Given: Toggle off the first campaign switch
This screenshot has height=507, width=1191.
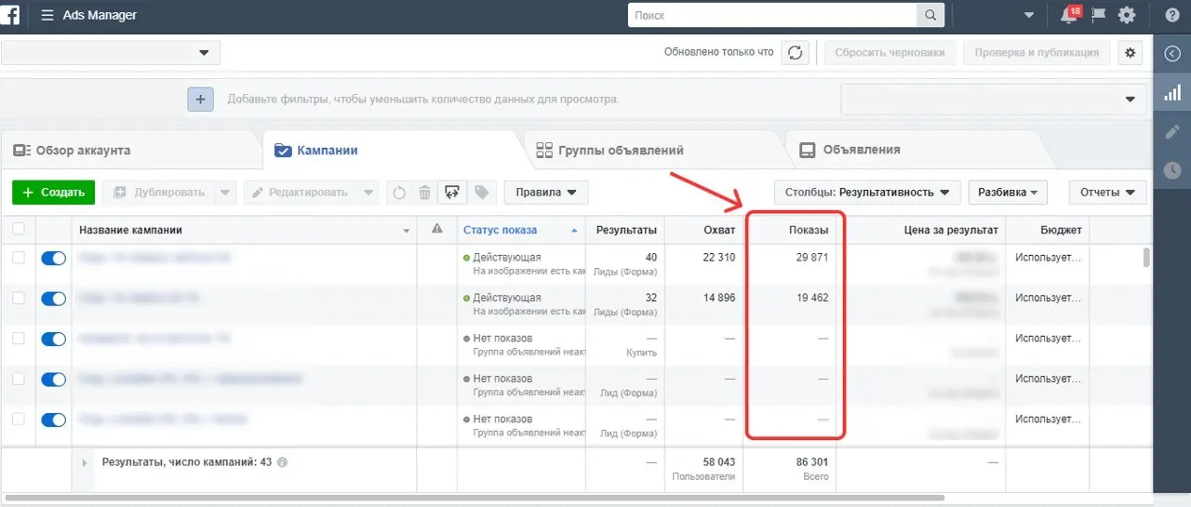Looking at the screenshot, I should point(53,258).
